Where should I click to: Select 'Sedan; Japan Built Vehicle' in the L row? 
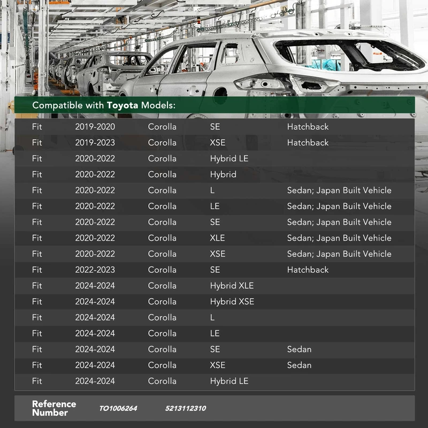(x=339, y=190)
